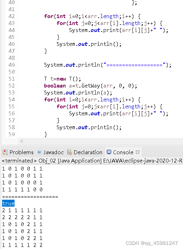Click the Declaration tab icon

click(x=69, y=152)
